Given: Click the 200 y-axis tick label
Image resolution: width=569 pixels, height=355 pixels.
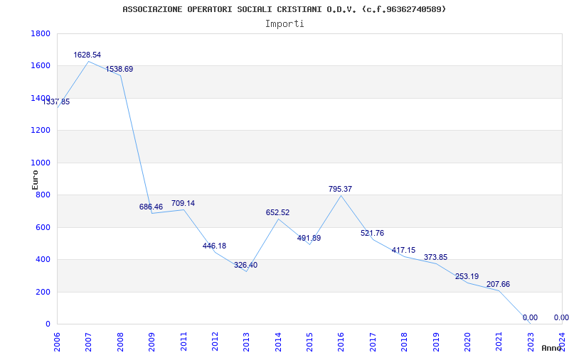Looking at the screenshot, I should pyautogui.click(x=43, y=292).
